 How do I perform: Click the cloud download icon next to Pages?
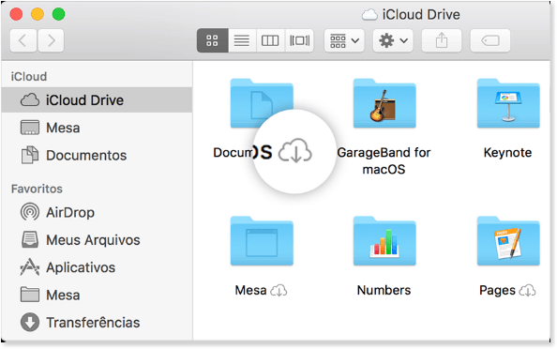(x=528, y=291)
